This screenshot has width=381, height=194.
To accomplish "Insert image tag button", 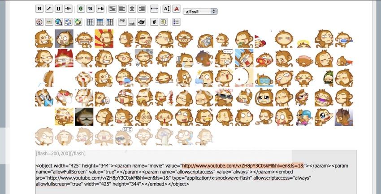I will pyautogui.click(x=49, y=22).
